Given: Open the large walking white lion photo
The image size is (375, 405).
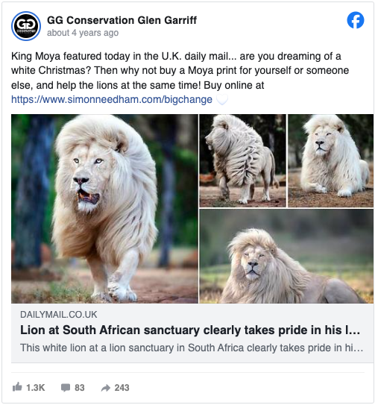Looking at the screenshot, I should [x=104, y=208].
